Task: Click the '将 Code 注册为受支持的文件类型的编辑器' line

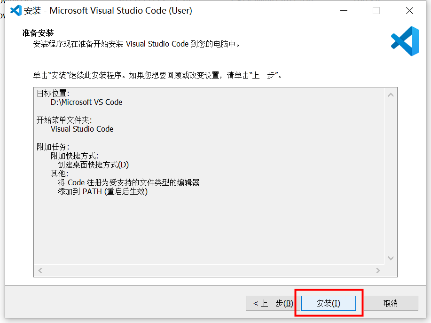Action: (129, 182)
